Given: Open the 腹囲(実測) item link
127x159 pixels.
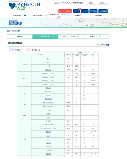Looking at the screenshot, I should pos(48,70).
